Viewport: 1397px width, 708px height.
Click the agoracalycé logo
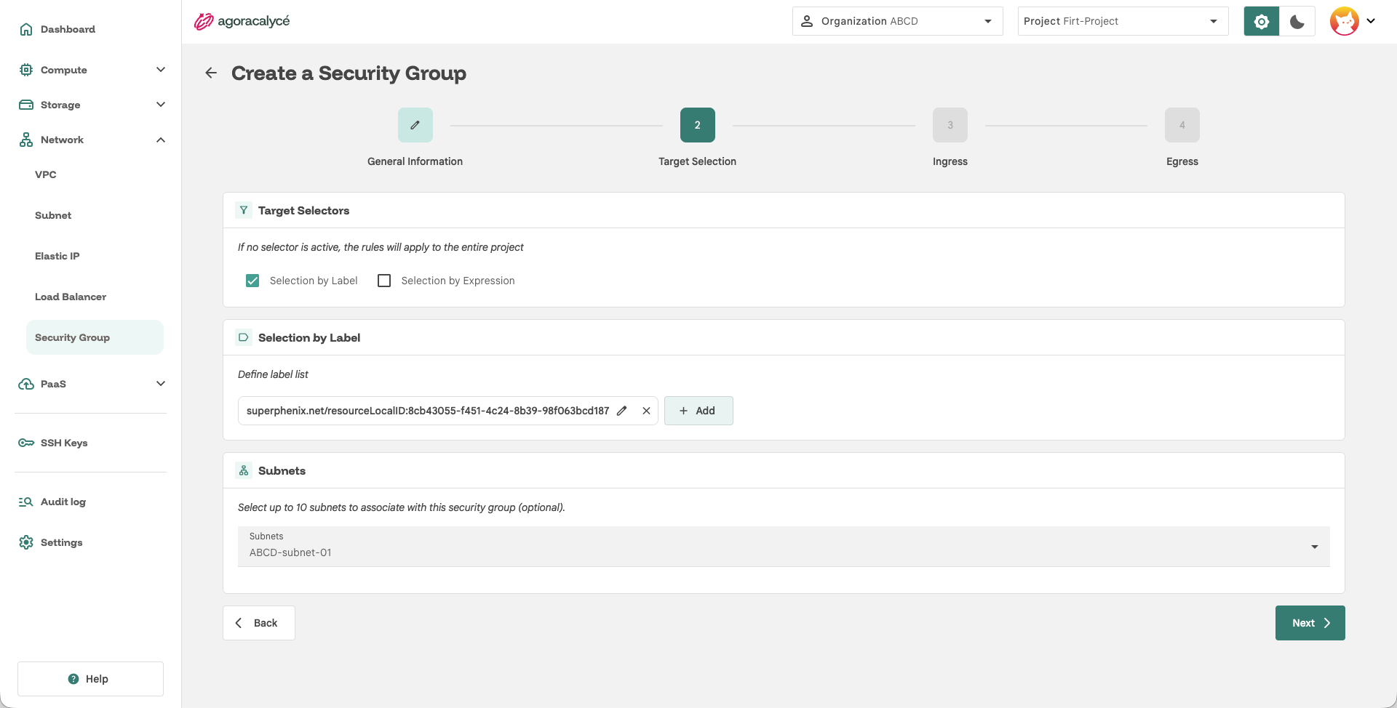coord(242,21)
